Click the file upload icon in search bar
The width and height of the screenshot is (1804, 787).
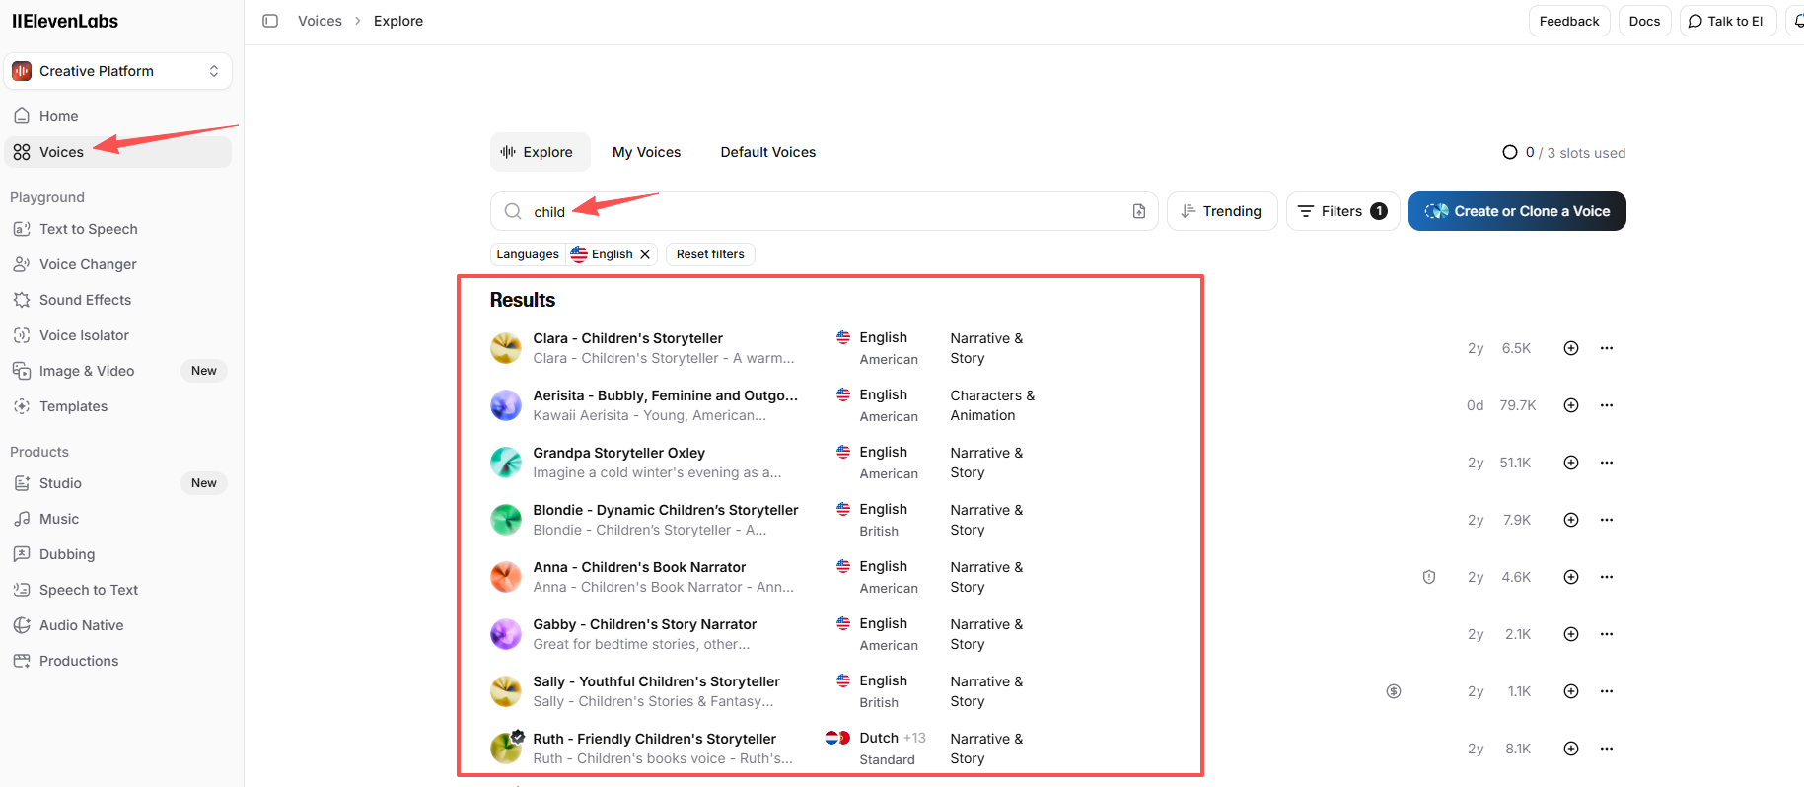pos(1139,211)
